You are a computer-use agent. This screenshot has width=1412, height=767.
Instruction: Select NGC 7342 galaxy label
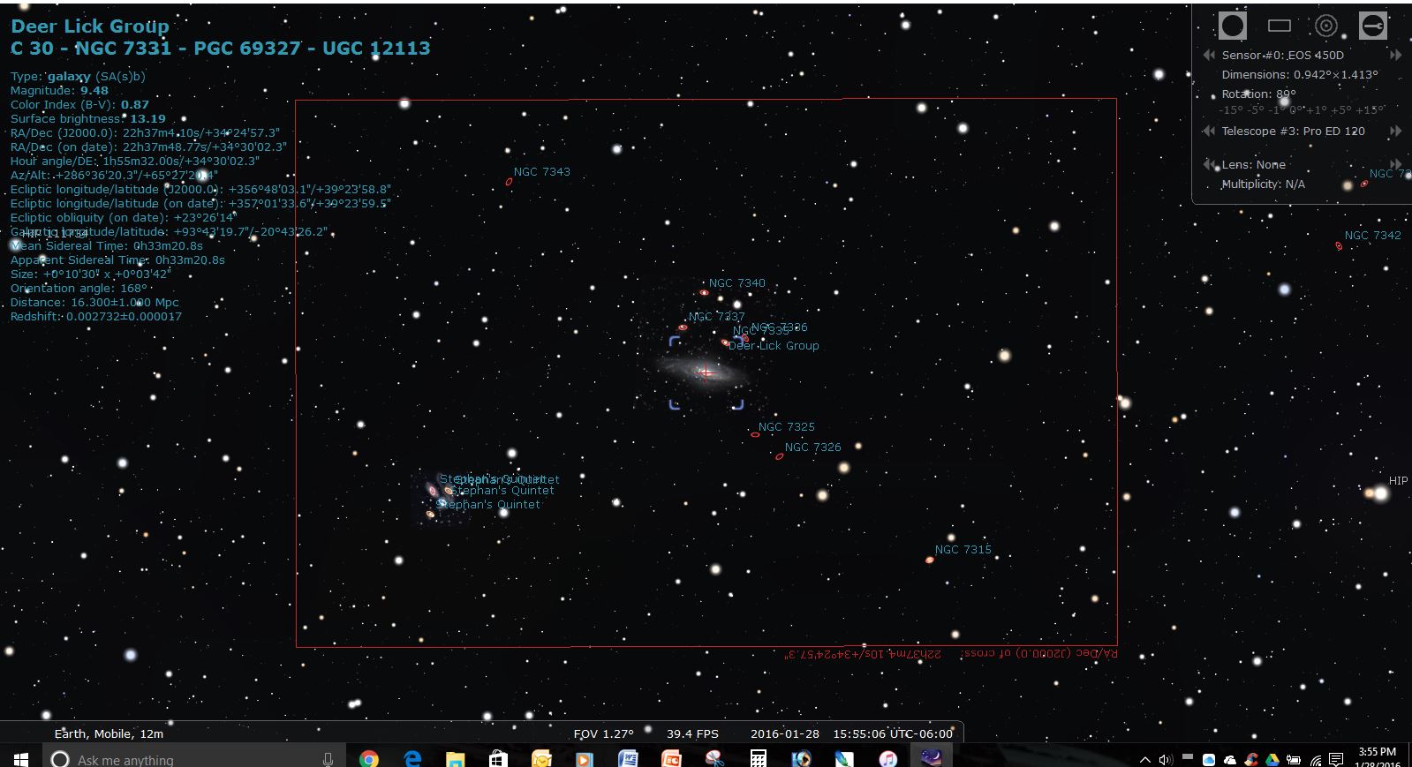(x=1372, y=236)
